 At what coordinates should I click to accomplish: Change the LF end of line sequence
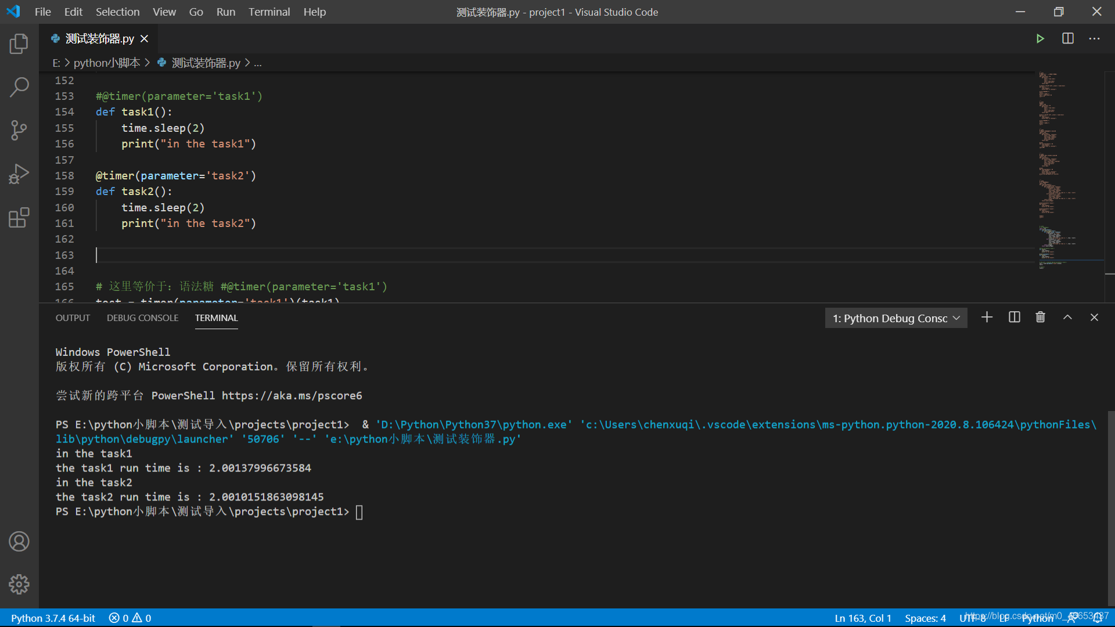(1004, 618)
